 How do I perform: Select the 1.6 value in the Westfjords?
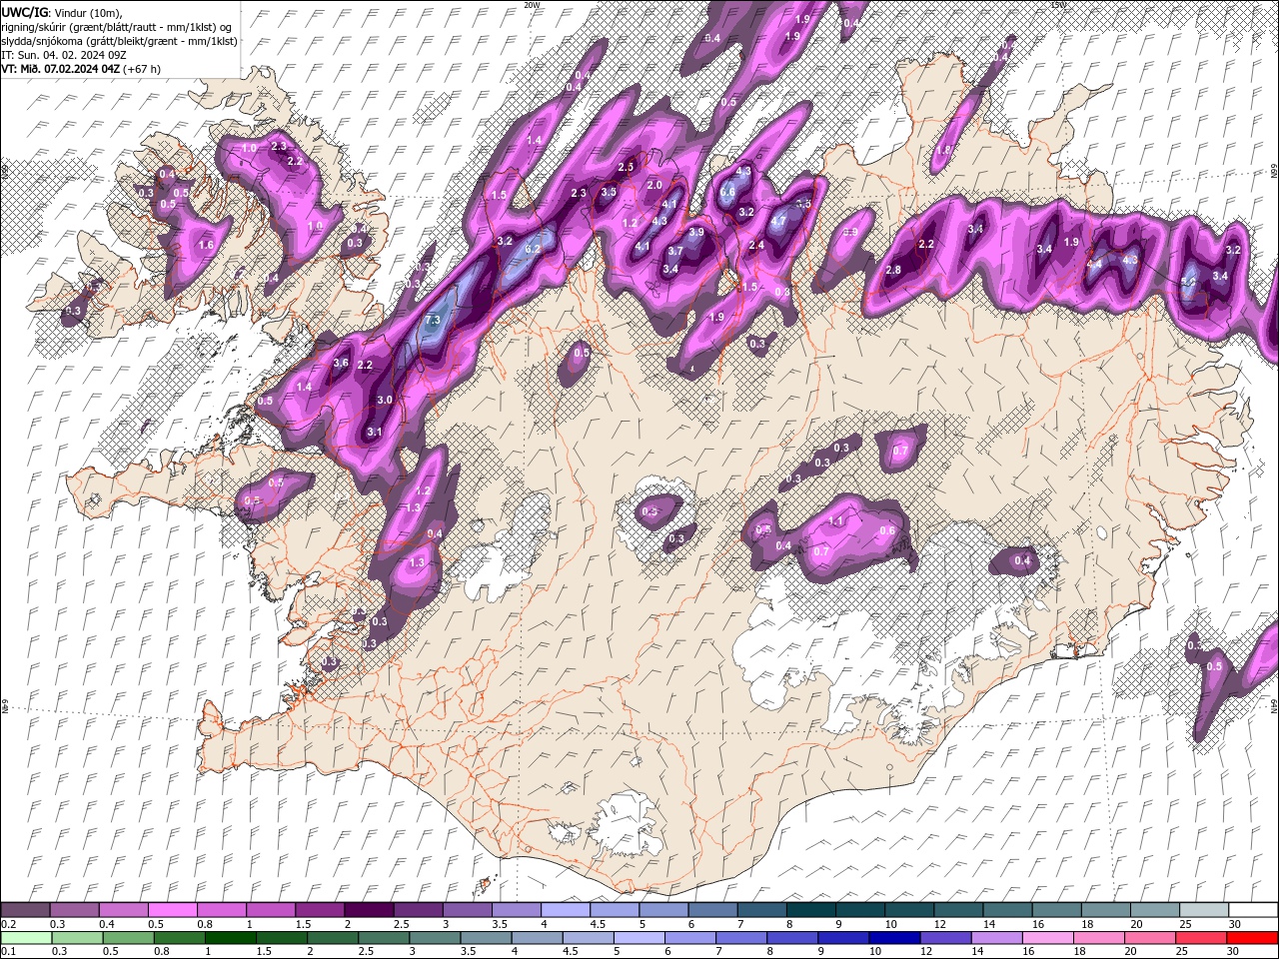[207, 245]
